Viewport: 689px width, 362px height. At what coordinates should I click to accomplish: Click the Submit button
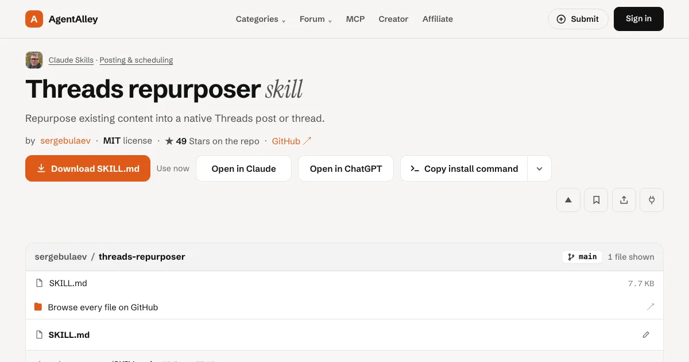pyautogui.click(x=578, y=19)
